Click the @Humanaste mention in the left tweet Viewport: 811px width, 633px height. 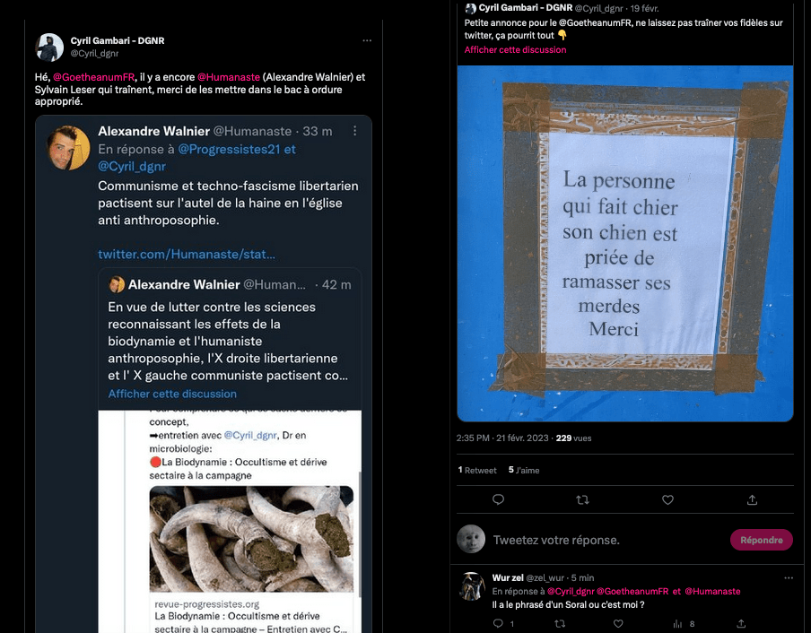coord(229,77)
